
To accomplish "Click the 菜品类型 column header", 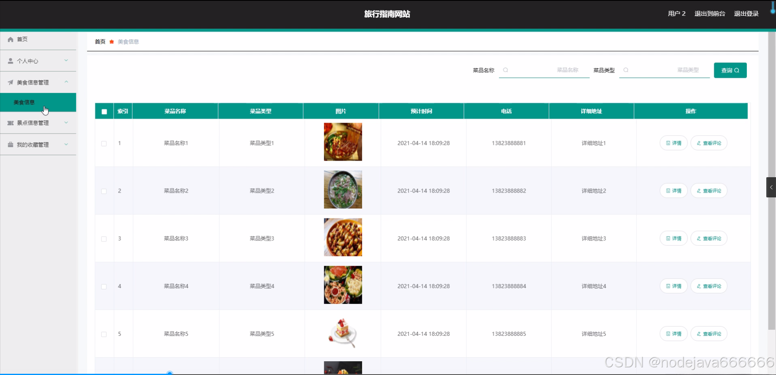I will 261,111.
